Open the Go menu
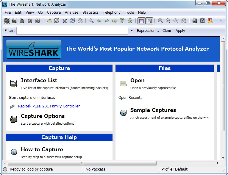The width and height of the screenshot is (228, 175). click(40, 12)
